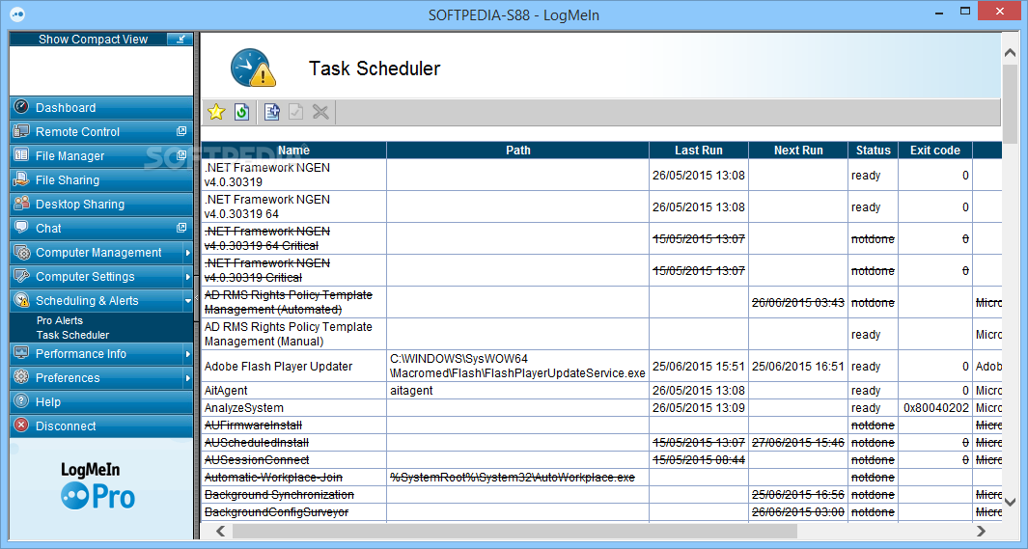Click the vertical scrollbar thumb
This screenshot has width=1028, height=549.
click(x=1011, y=103)
